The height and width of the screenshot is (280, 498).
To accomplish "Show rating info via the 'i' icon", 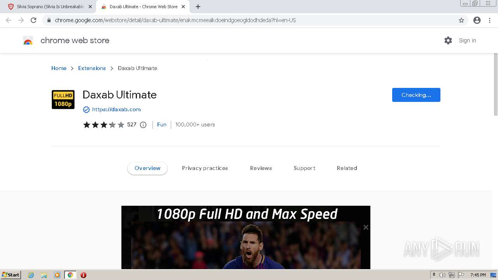I will [143, 125].
